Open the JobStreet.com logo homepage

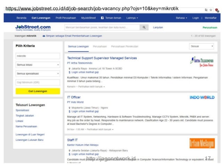(x=33, y=28)
